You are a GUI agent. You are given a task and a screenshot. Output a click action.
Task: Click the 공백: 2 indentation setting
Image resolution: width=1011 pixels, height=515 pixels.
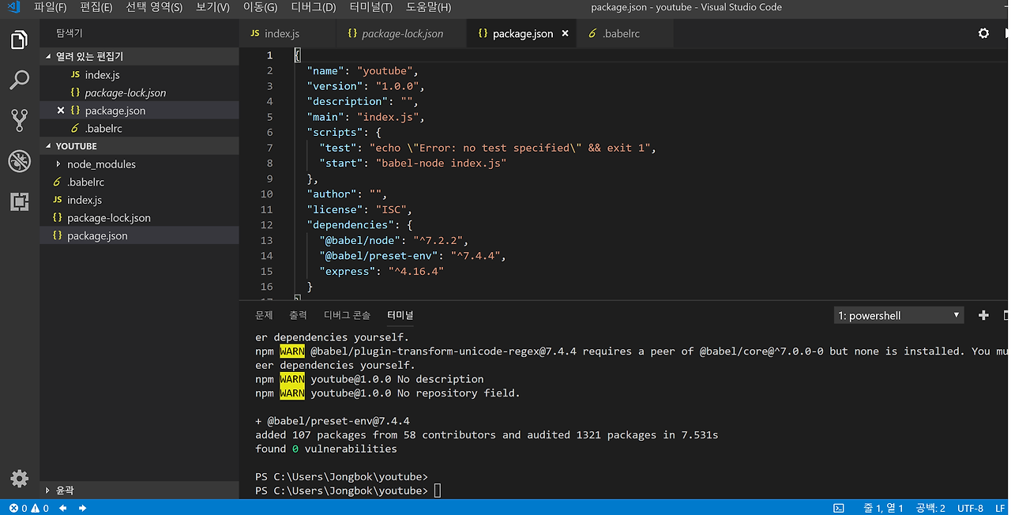point(930,508)
